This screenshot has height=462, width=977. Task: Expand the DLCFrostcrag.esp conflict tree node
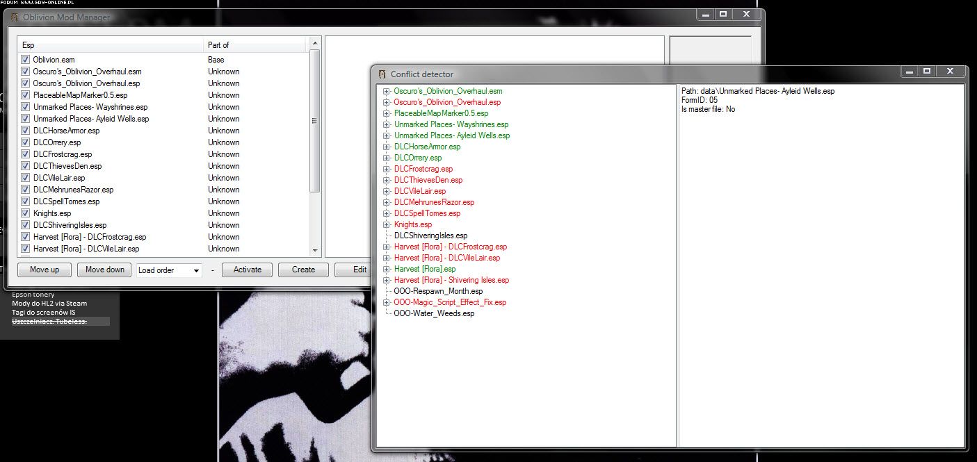387,169
